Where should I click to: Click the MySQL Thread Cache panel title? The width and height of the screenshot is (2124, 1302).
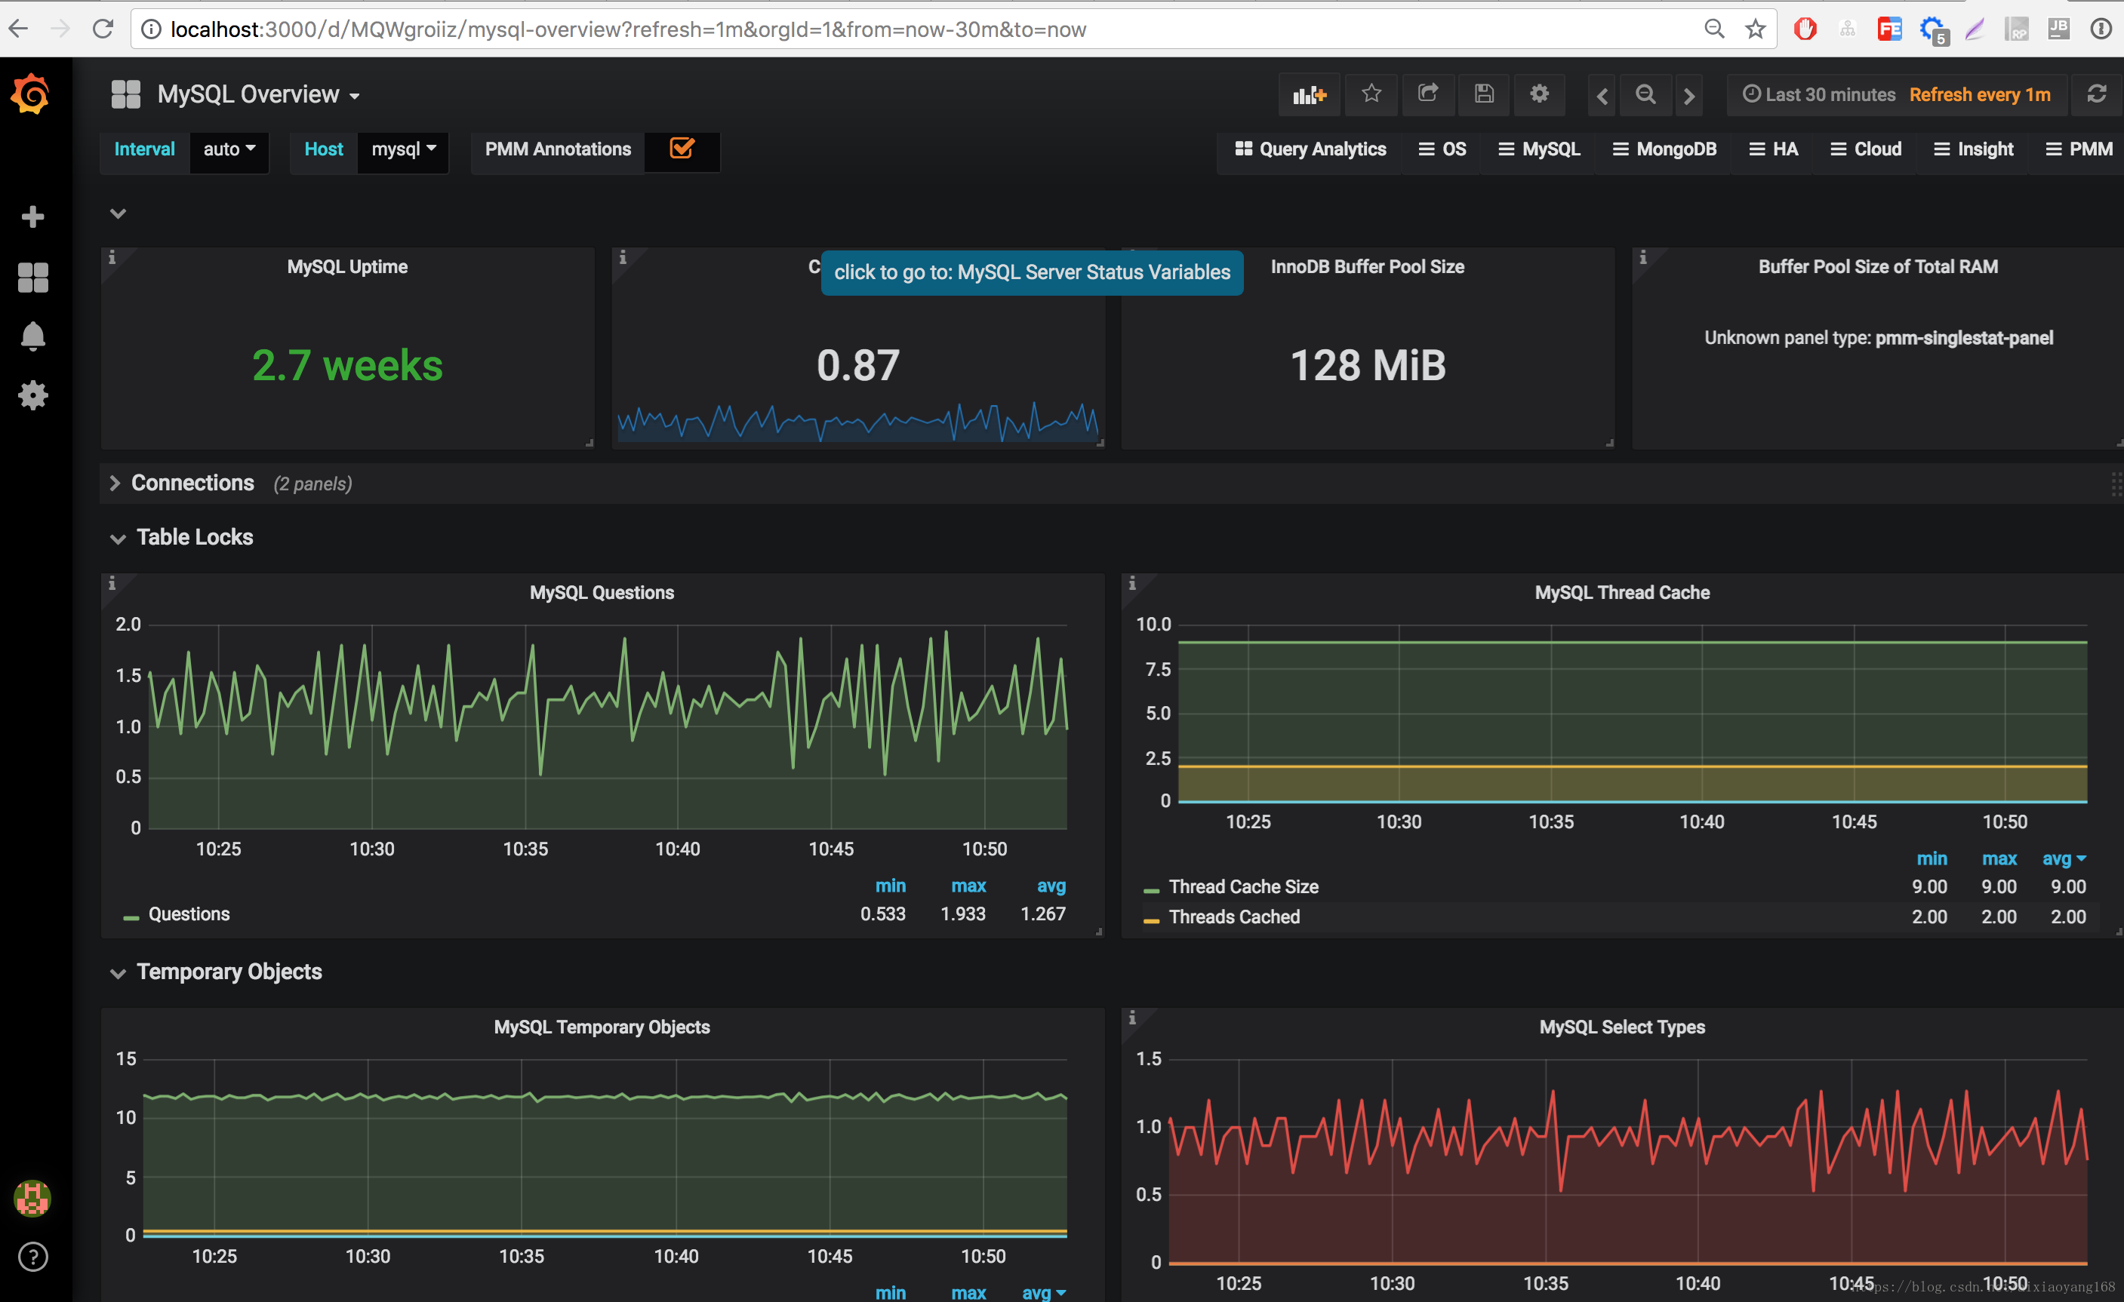(1621, 592)
